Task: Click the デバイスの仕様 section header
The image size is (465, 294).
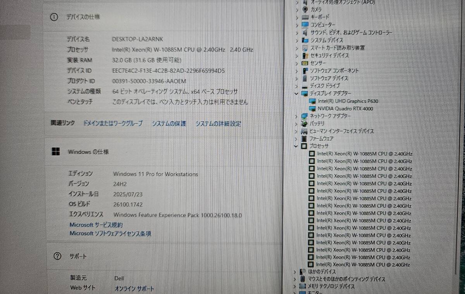Action: [83, 17]
